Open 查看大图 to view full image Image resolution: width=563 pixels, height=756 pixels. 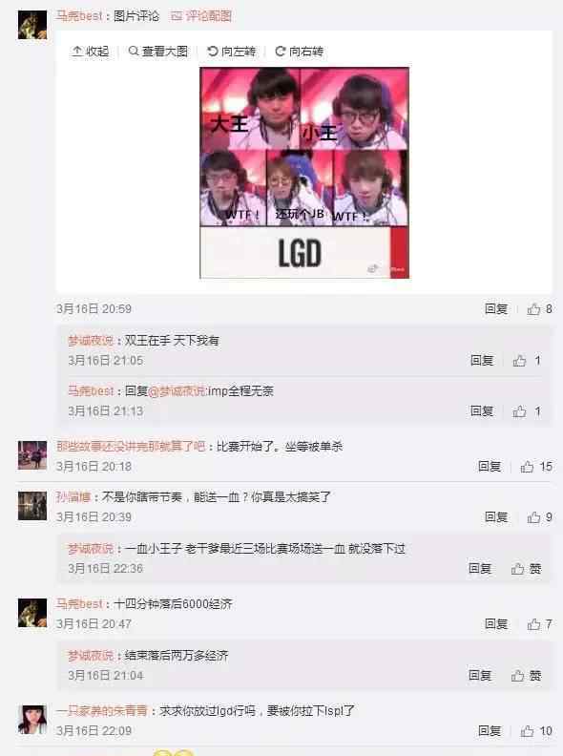158,52
